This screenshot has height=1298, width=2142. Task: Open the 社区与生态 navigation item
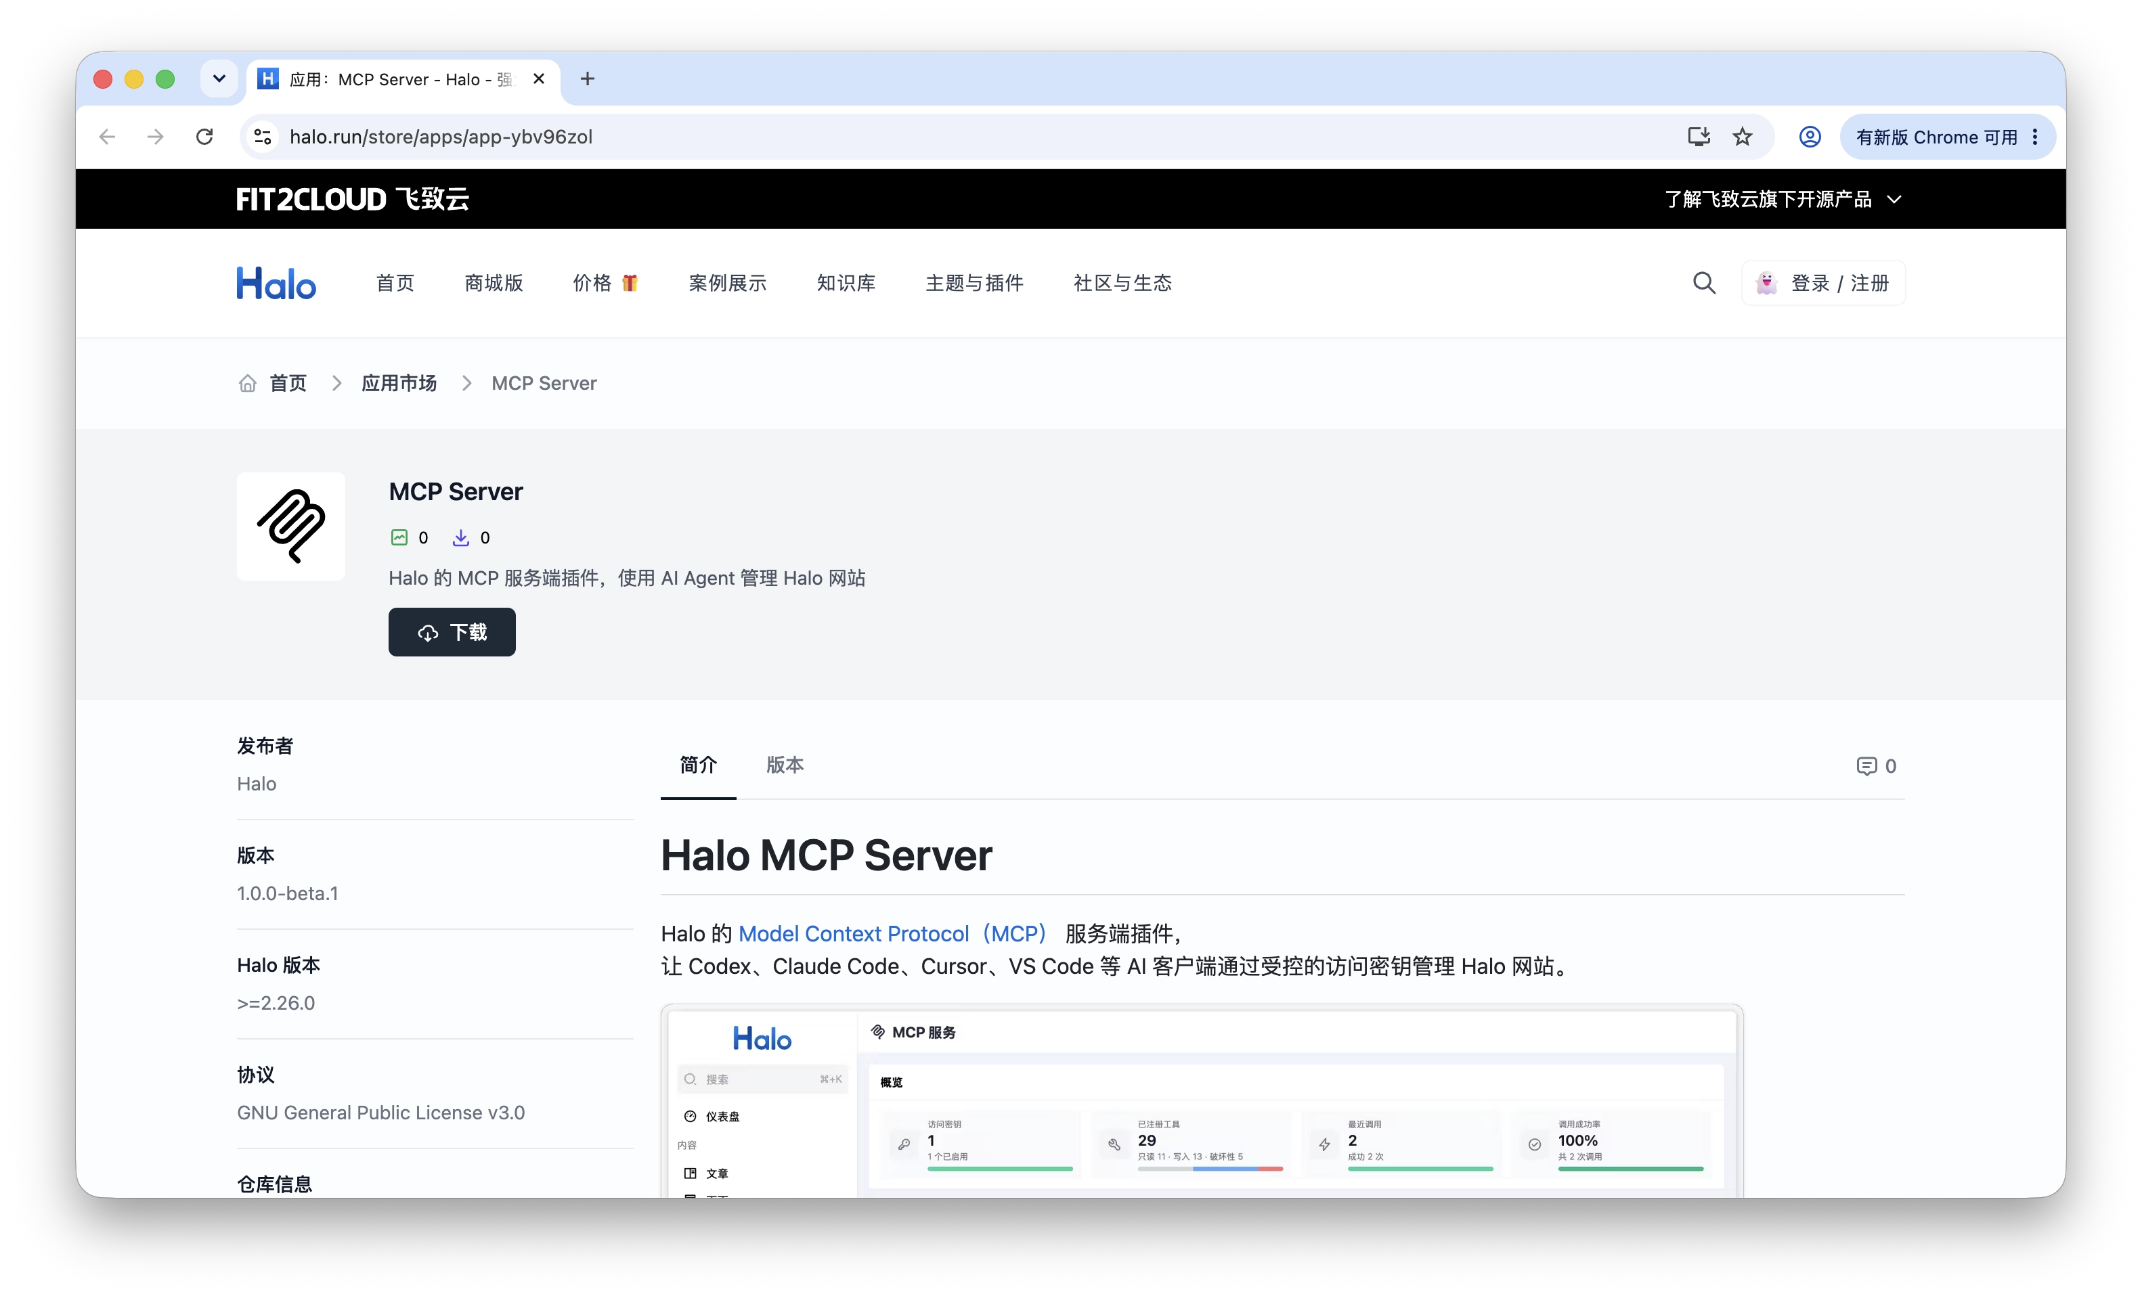[x=1122, y=284]
